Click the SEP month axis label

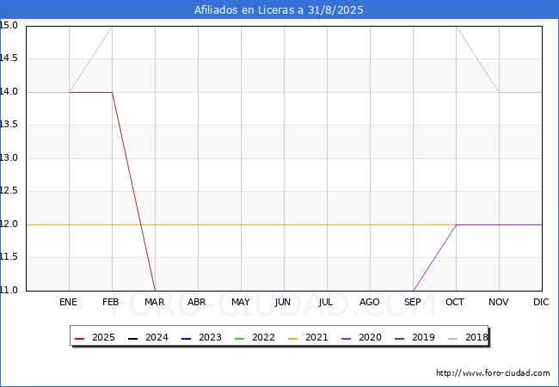point(413,303)
